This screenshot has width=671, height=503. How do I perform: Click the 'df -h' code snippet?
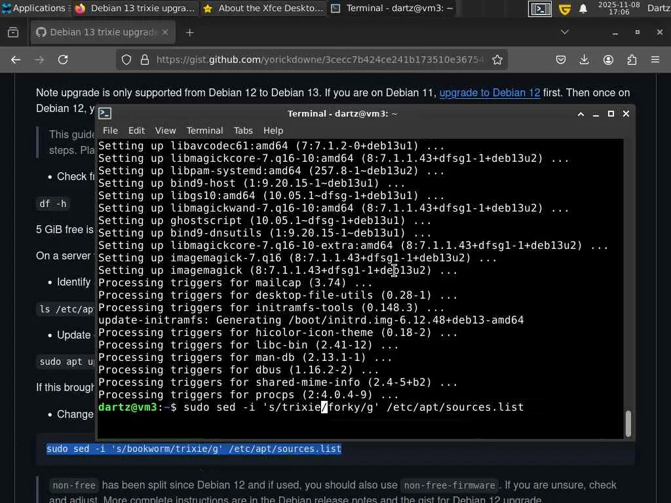click(53, 204)
